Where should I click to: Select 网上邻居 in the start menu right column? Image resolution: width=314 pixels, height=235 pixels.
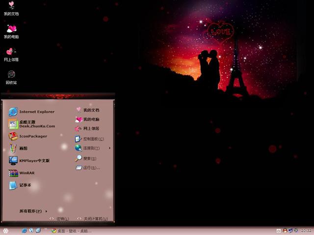point(87,128)
